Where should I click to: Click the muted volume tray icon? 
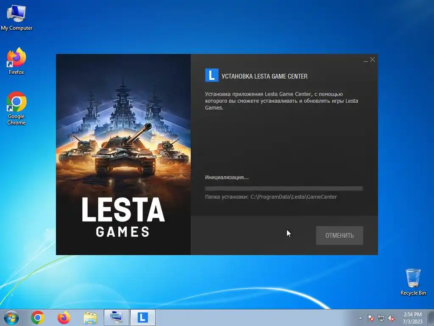(x=391, y=318)
